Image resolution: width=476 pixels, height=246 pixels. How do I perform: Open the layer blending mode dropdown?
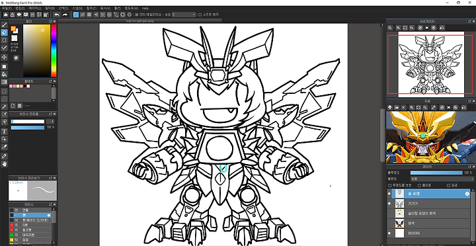point(442,179)
